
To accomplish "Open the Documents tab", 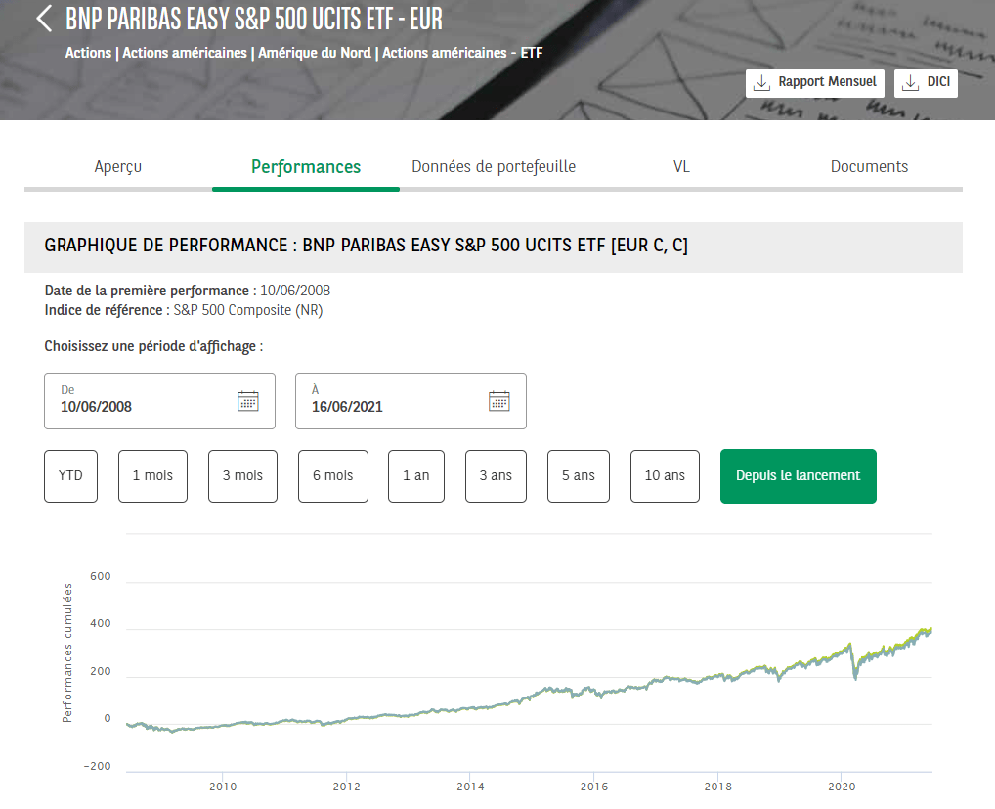I will [869, 167].
